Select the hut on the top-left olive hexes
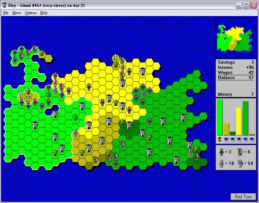This screenshot has height=203, width=259. 42,53
